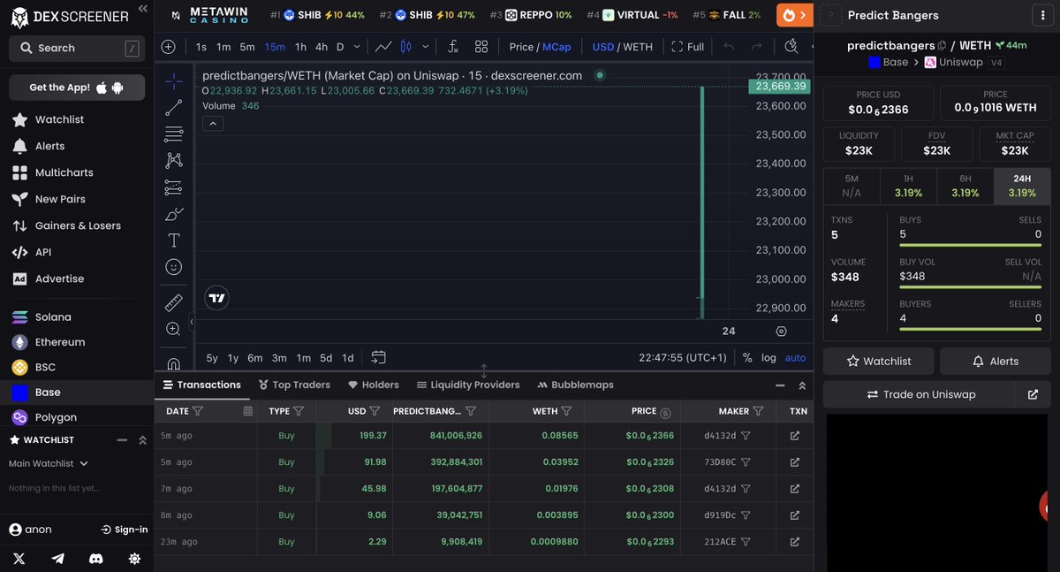Select the crosshair cursor tool
The width and height of the screenshot is (1060, 572).
(x=174, y=81)
